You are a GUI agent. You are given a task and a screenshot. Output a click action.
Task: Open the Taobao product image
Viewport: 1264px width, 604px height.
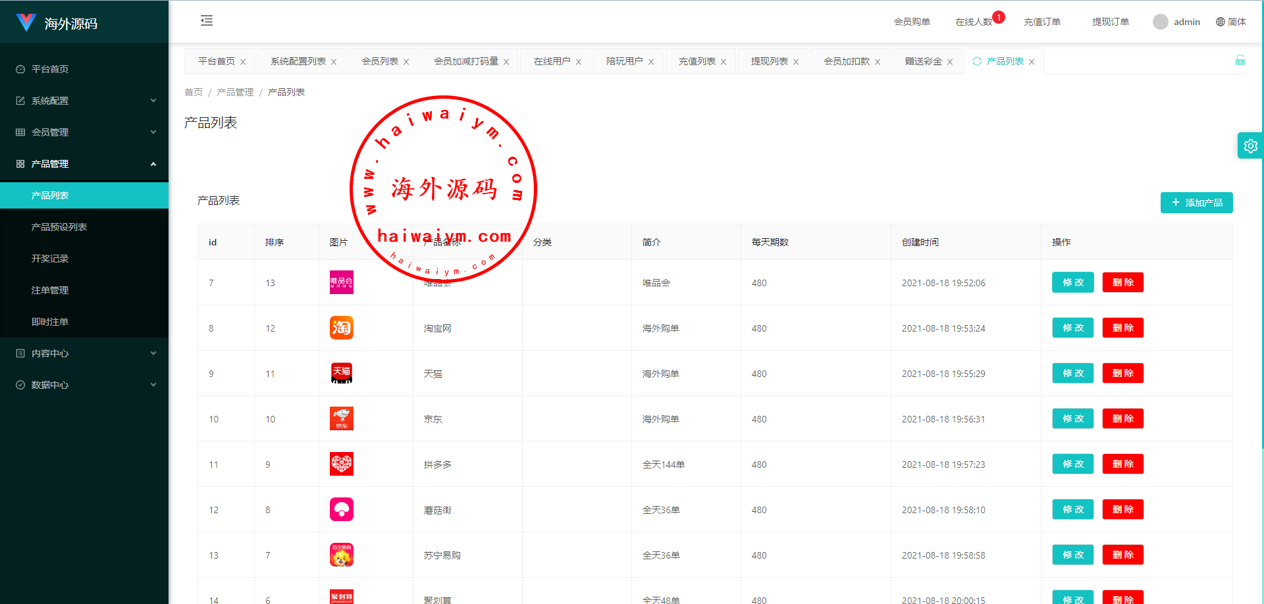(341, 328)
